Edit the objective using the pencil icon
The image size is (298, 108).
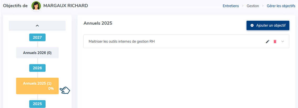tap(268, 42)
